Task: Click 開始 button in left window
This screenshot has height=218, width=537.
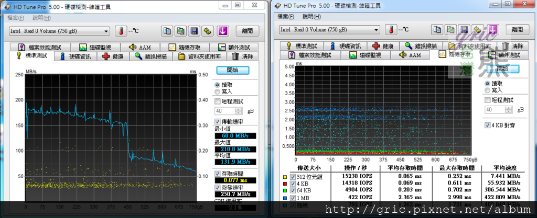Action: [232, 70]
